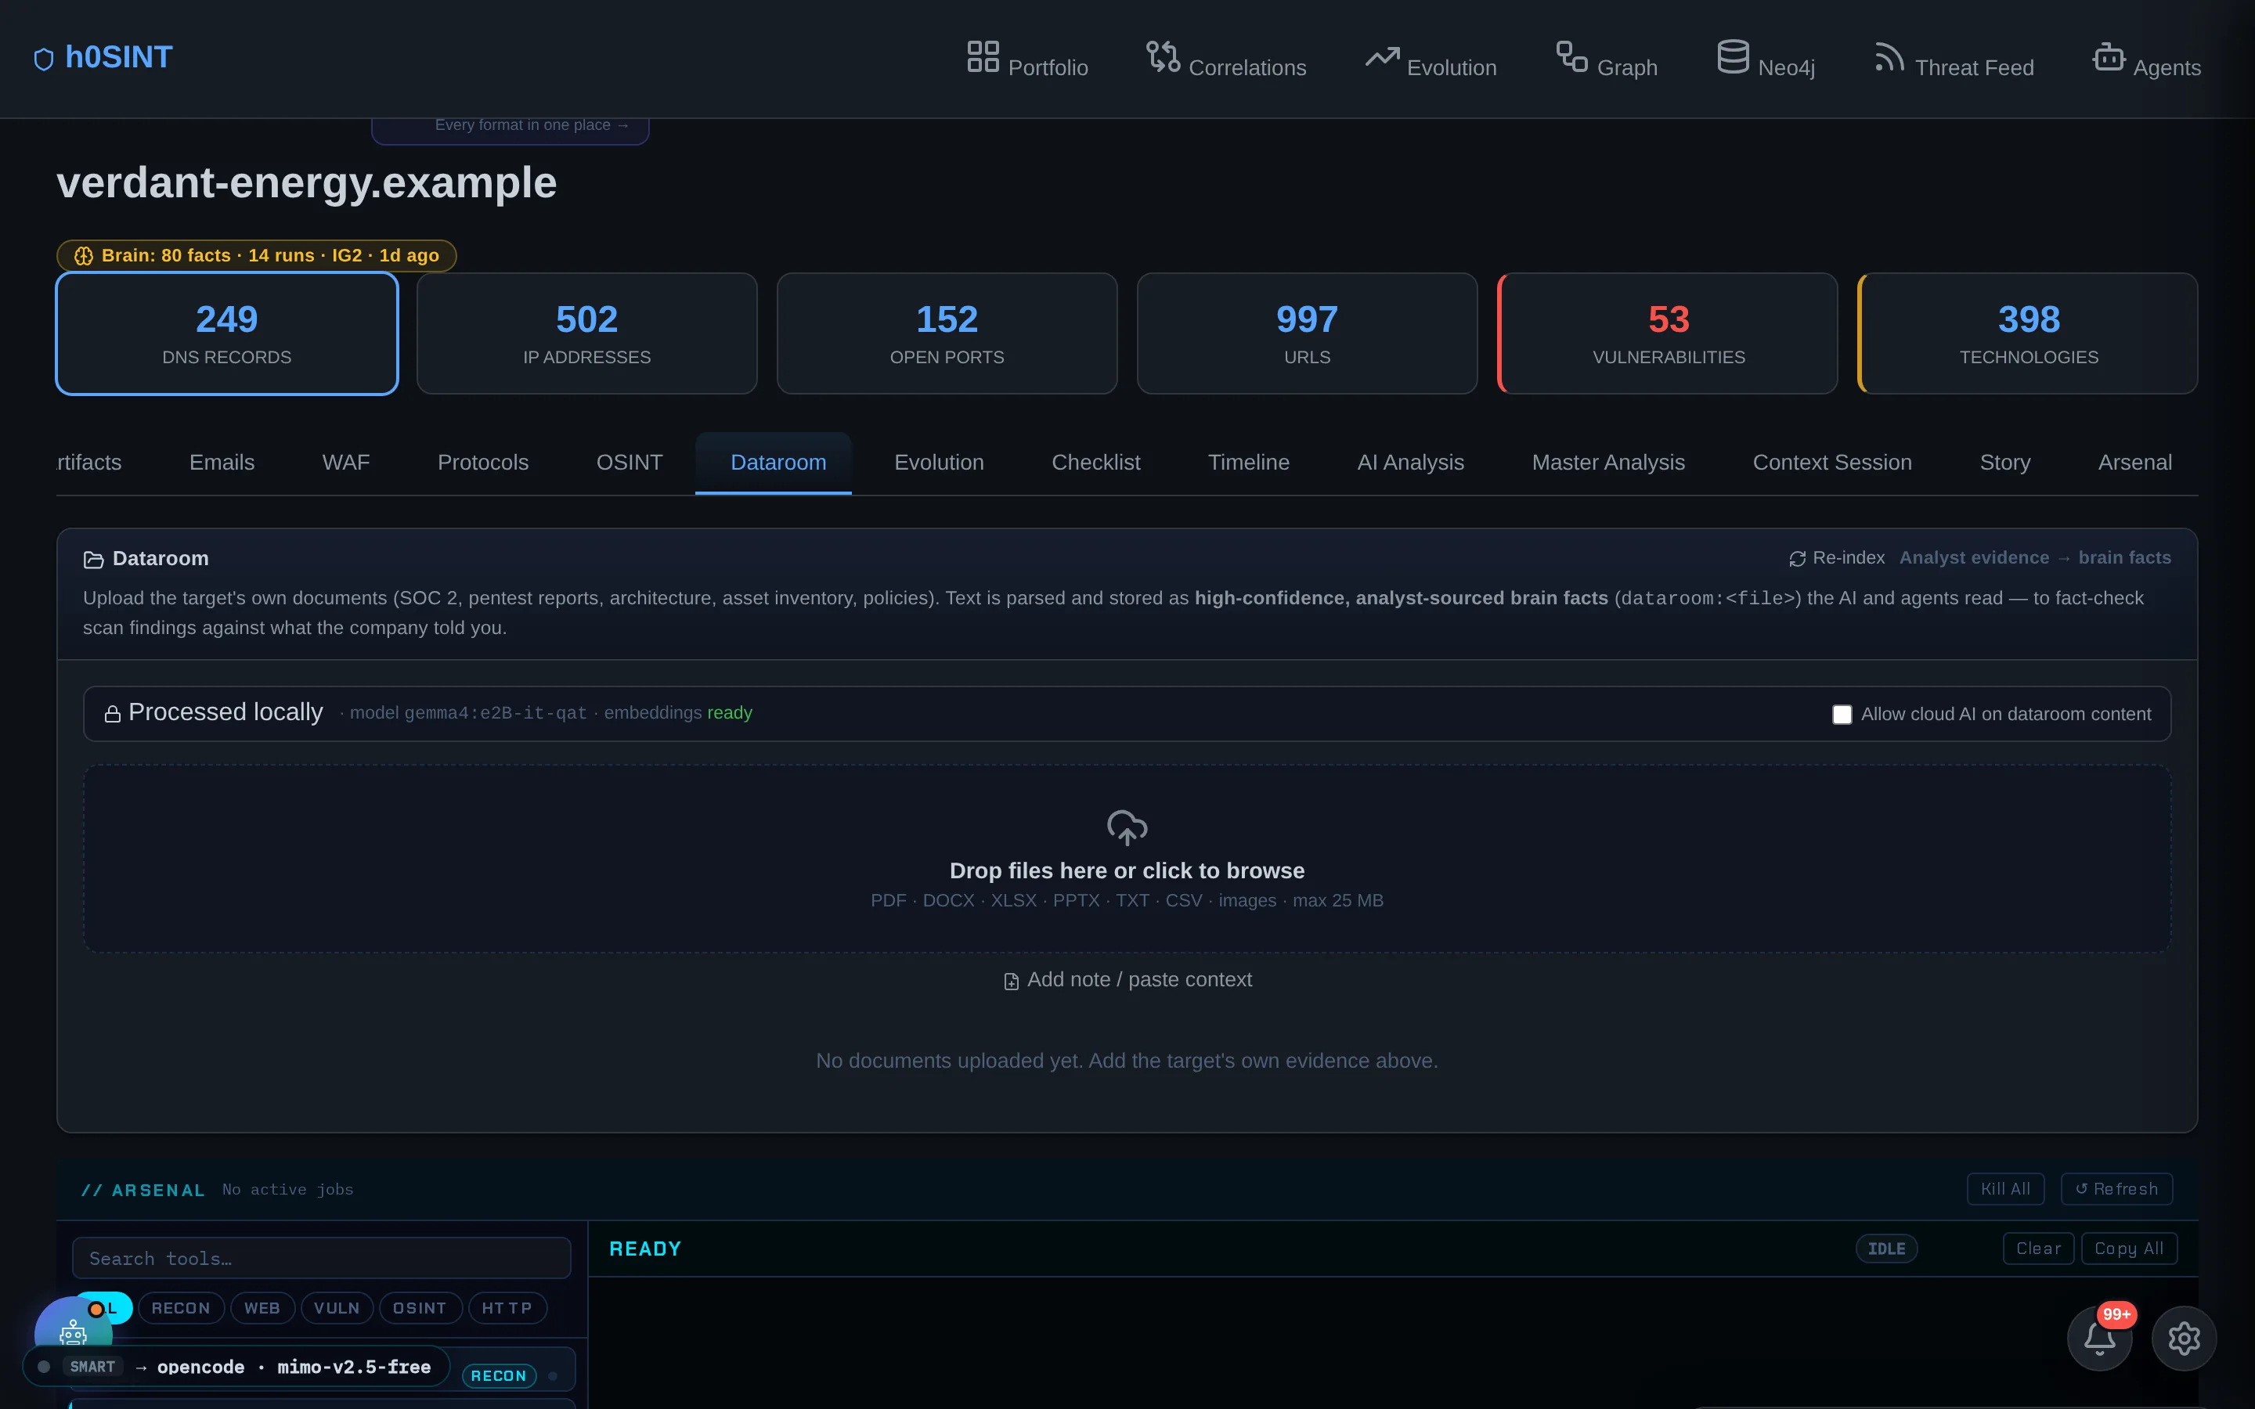Select the 997 URLs card

(x=1306, y=333)
